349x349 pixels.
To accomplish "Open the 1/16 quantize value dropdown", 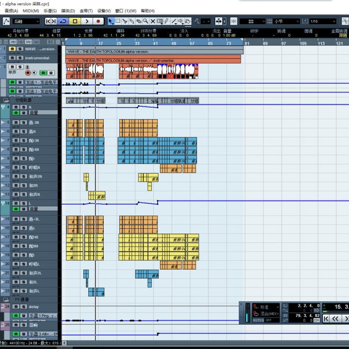I will (322, 21).
